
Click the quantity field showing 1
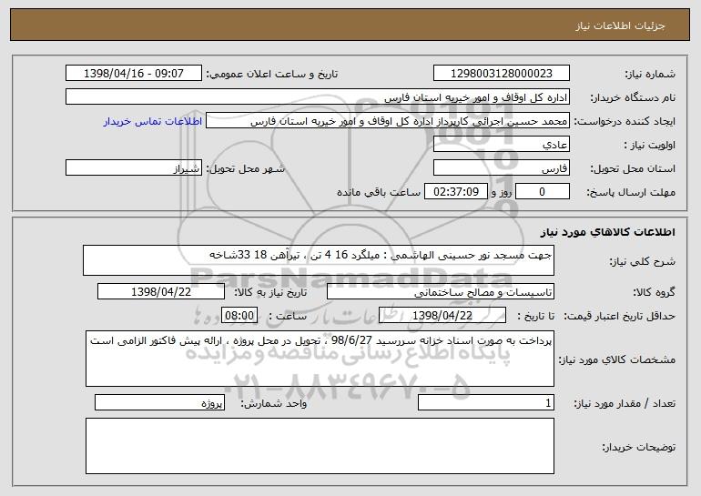(x=486, y=402)
